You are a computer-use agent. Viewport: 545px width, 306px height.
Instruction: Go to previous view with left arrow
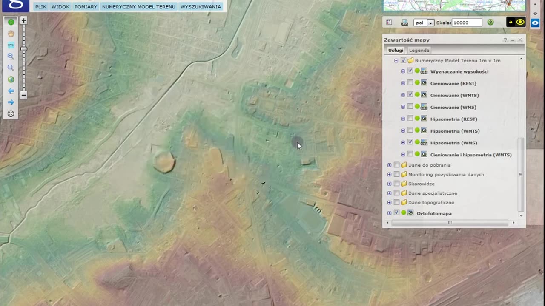[11, 91]
